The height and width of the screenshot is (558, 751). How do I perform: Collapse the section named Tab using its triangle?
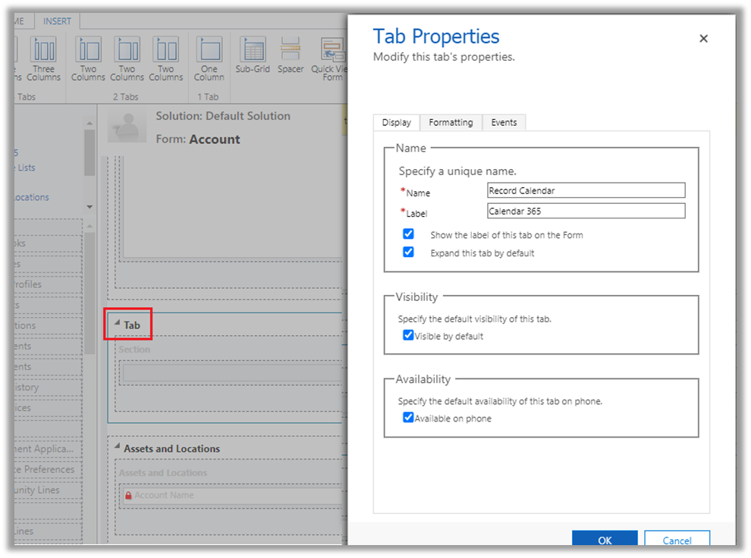(117, 323)
